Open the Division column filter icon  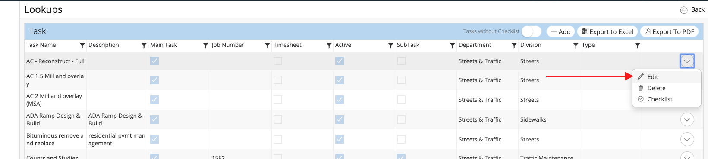tap(576, 45)
